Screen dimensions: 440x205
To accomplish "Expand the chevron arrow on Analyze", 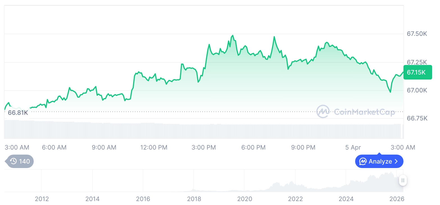I will (396, 161).
